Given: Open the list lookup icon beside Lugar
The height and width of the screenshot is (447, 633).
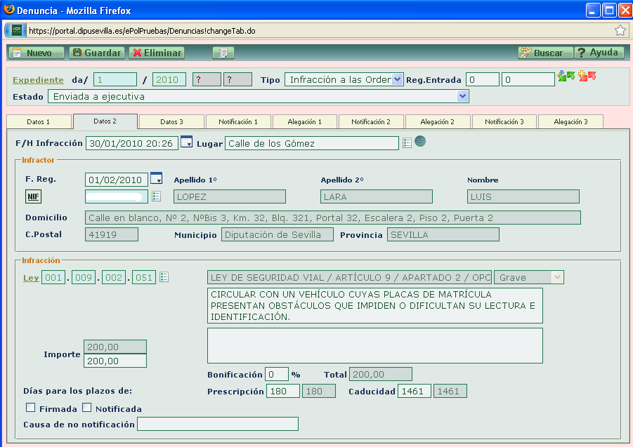Looking at the screenshot, I should (x=407, y=142).
